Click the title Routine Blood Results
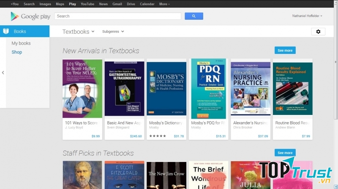The width and height of the screenshot is (338, 189). click(x=292, y=123)
